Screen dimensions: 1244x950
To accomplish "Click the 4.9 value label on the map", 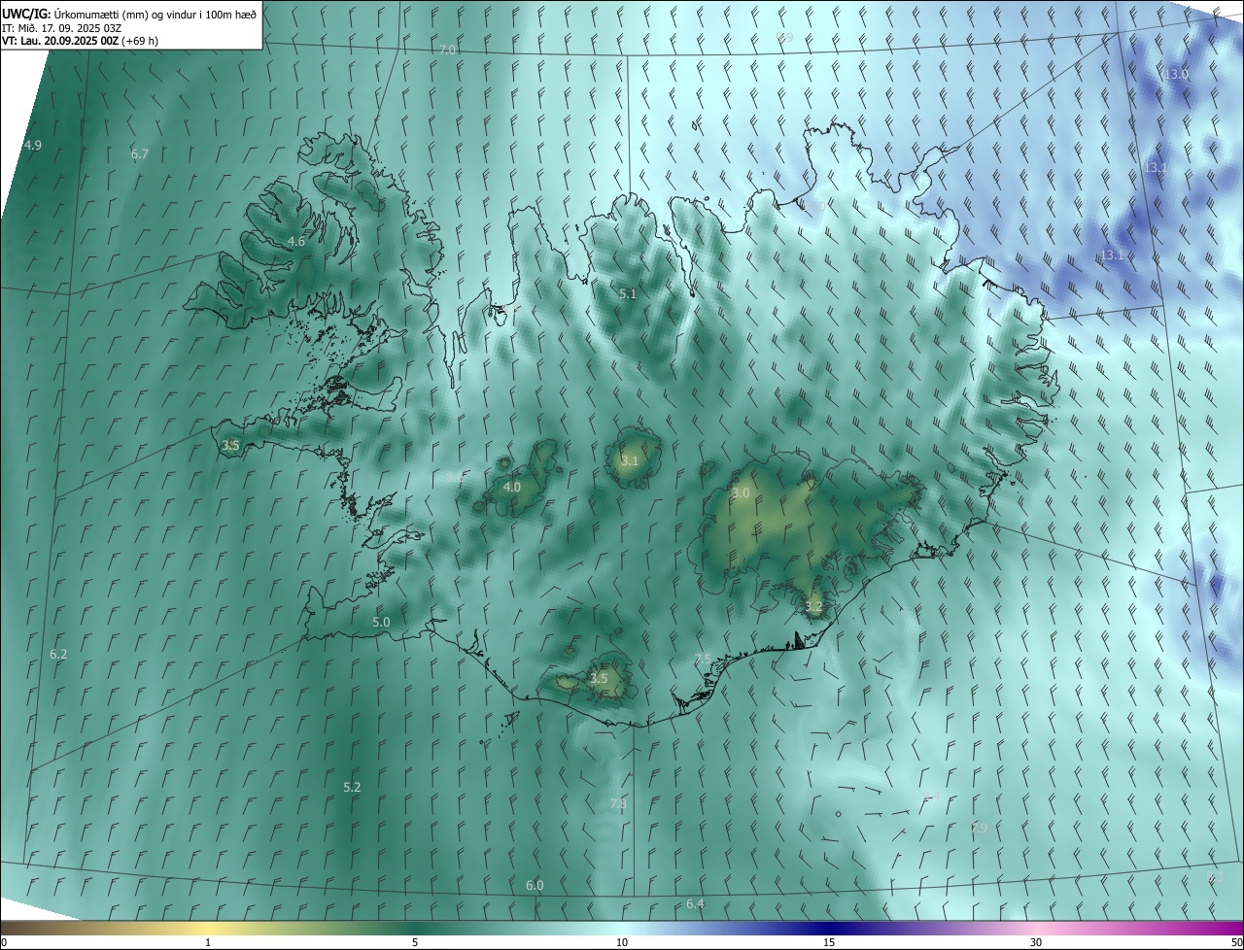I will click(x=33, y=145).
